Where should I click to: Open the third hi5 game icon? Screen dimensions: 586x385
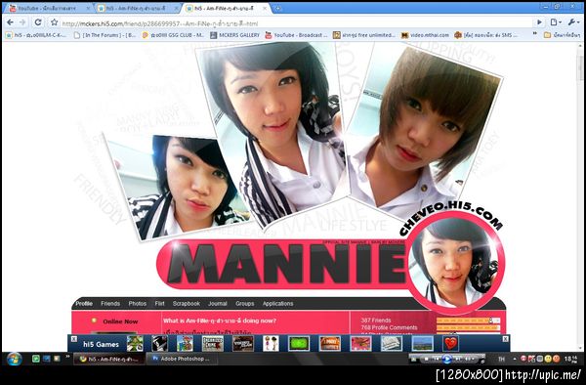pos(185,344)
